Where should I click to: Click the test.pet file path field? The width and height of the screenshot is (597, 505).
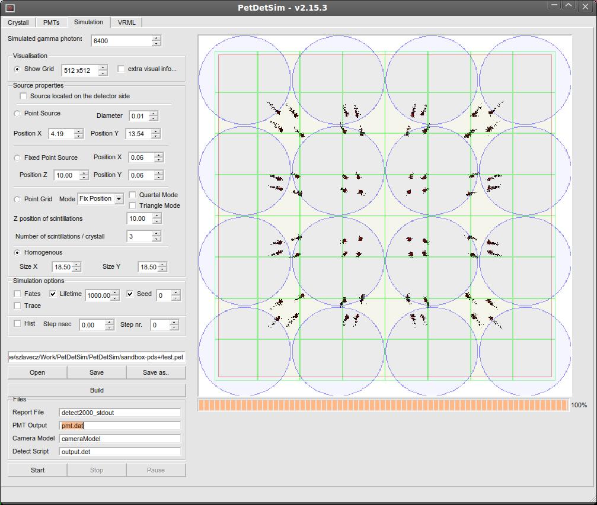coord(97,357)
